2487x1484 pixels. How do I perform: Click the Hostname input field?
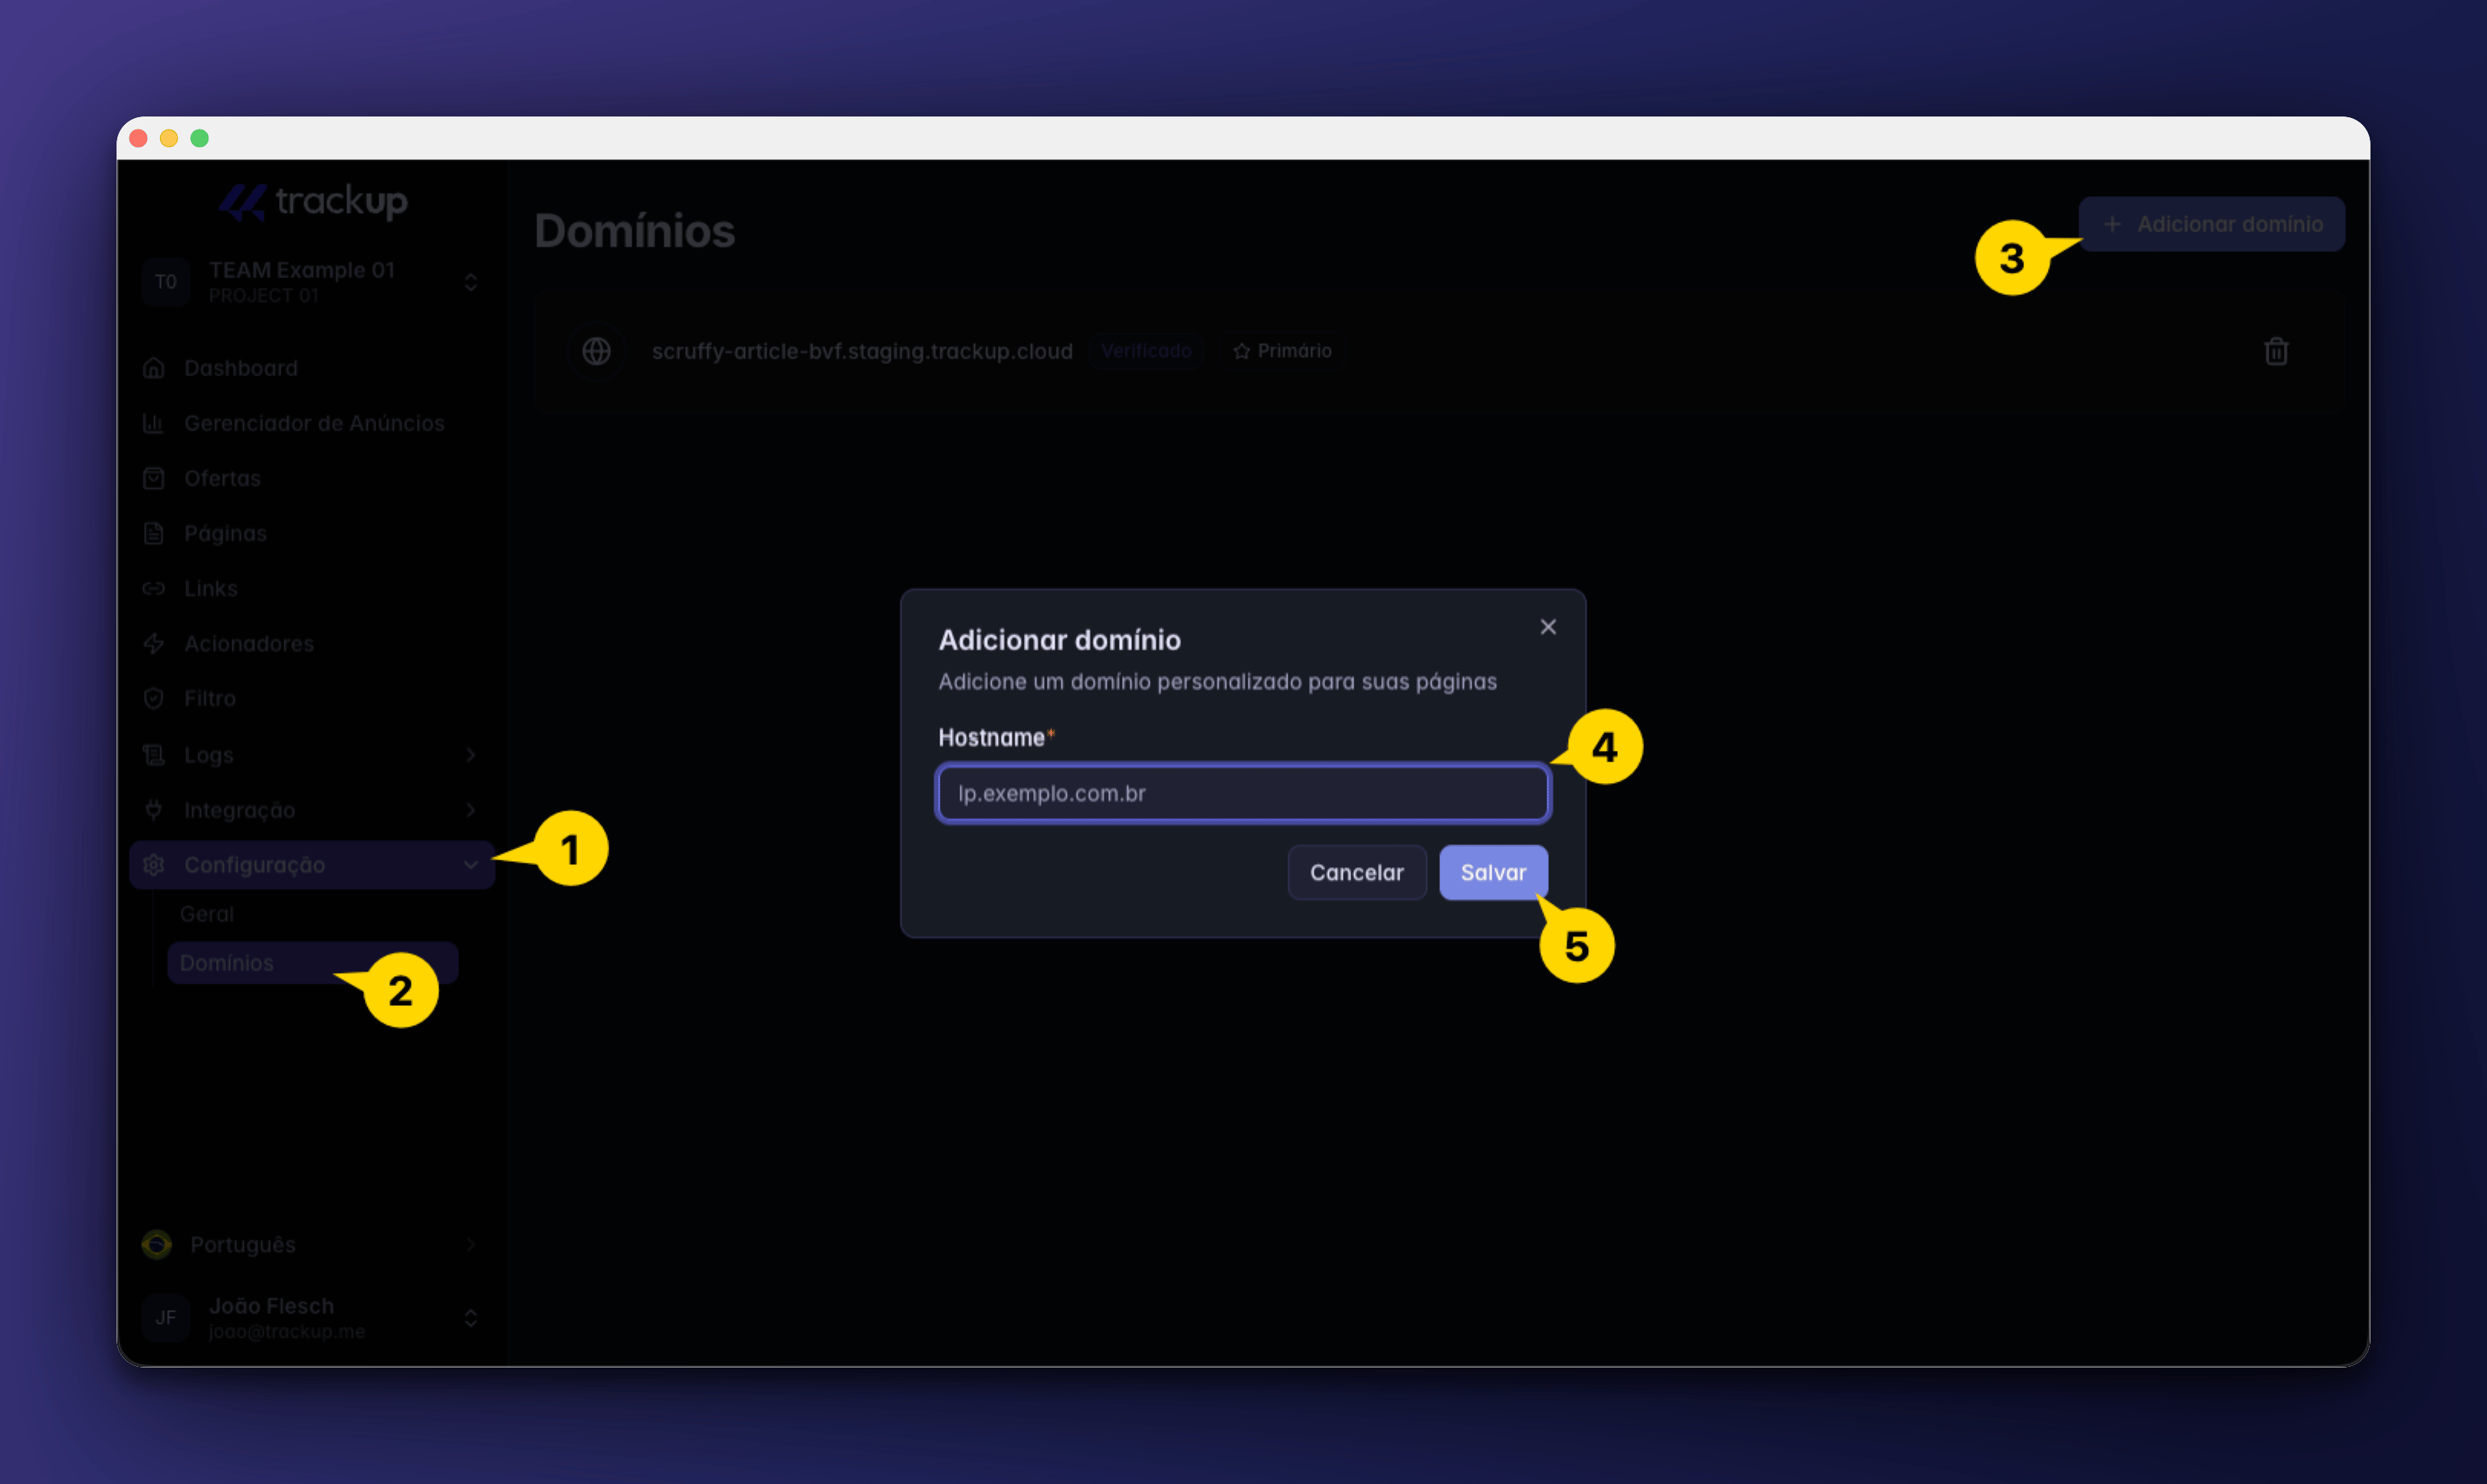tap(1242, 793)
